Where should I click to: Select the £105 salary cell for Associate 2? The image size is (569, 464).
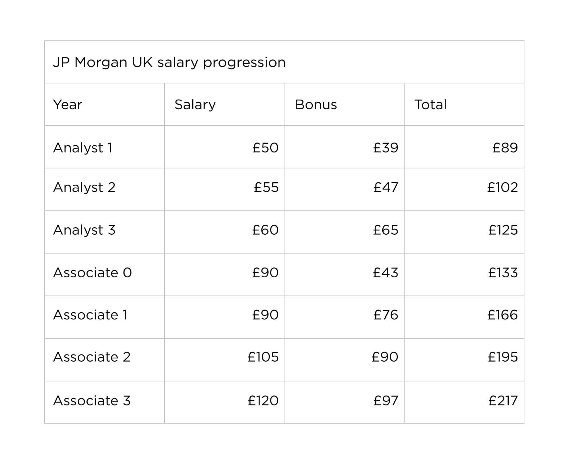click(263, 357)
